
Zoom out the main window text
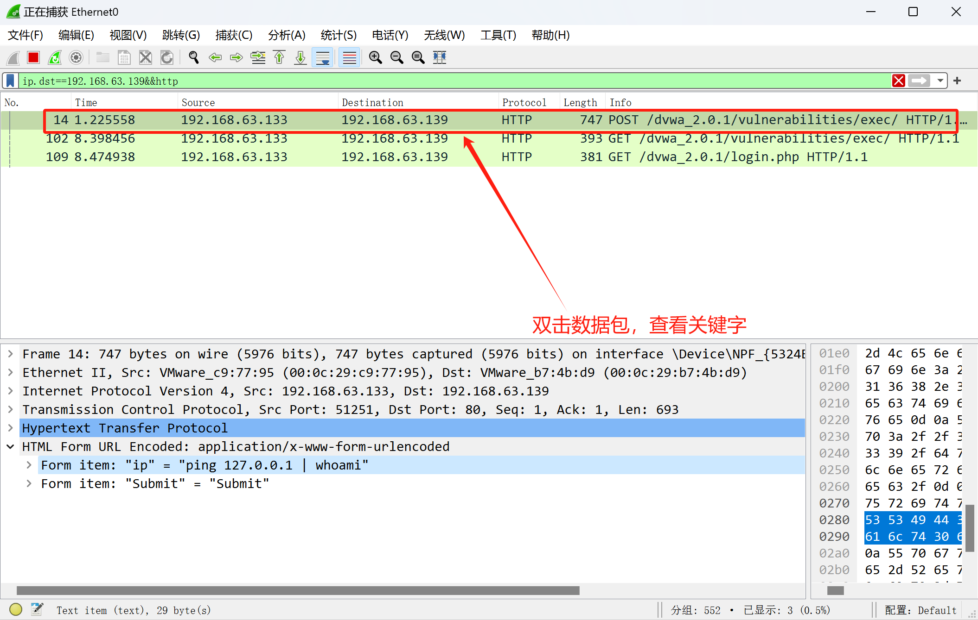(397, 57)
